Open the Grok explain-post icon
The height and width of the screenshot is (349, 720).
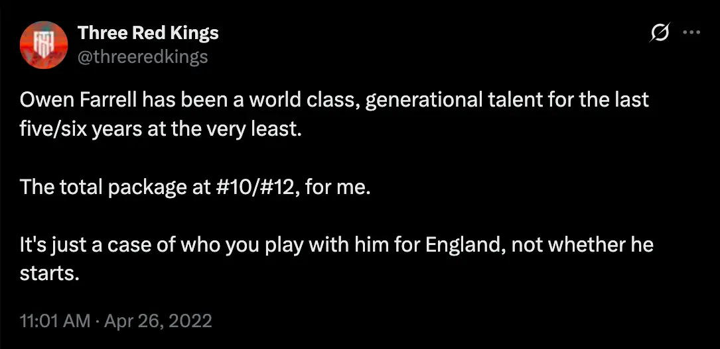[660, 32]
